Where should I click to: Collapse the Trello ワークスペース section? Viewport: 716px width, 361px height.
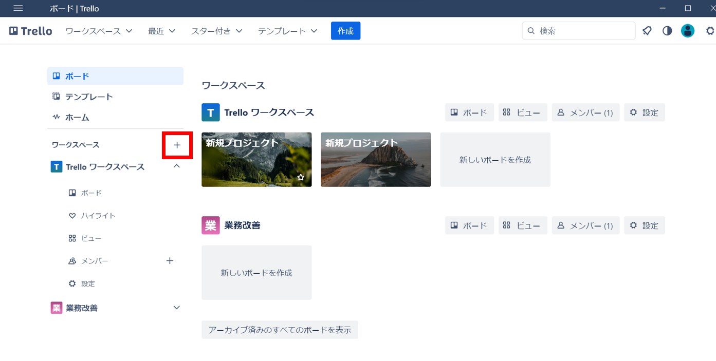click(x=176, y=166)
